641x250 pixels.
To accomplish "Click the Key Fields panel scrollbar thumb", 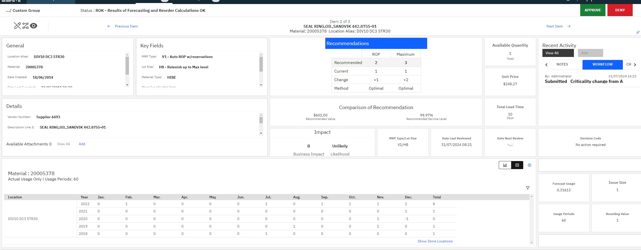I will click(261, 64).
